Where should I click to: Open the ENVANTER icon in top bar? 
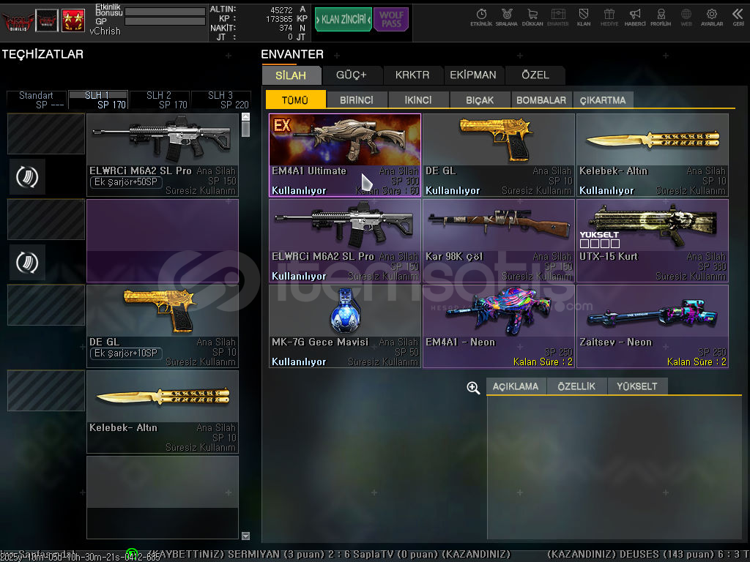pos(557,18)
